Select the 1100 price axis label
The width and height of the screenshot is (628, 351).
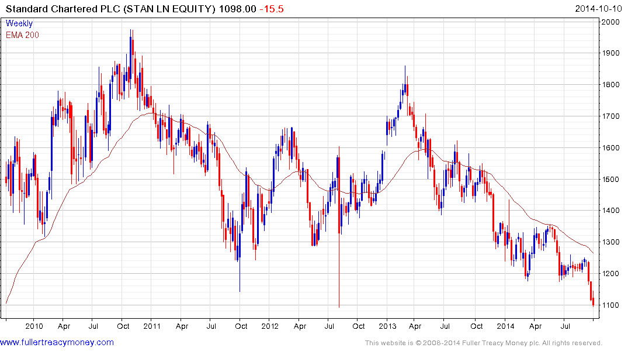(x=611, y=305)
